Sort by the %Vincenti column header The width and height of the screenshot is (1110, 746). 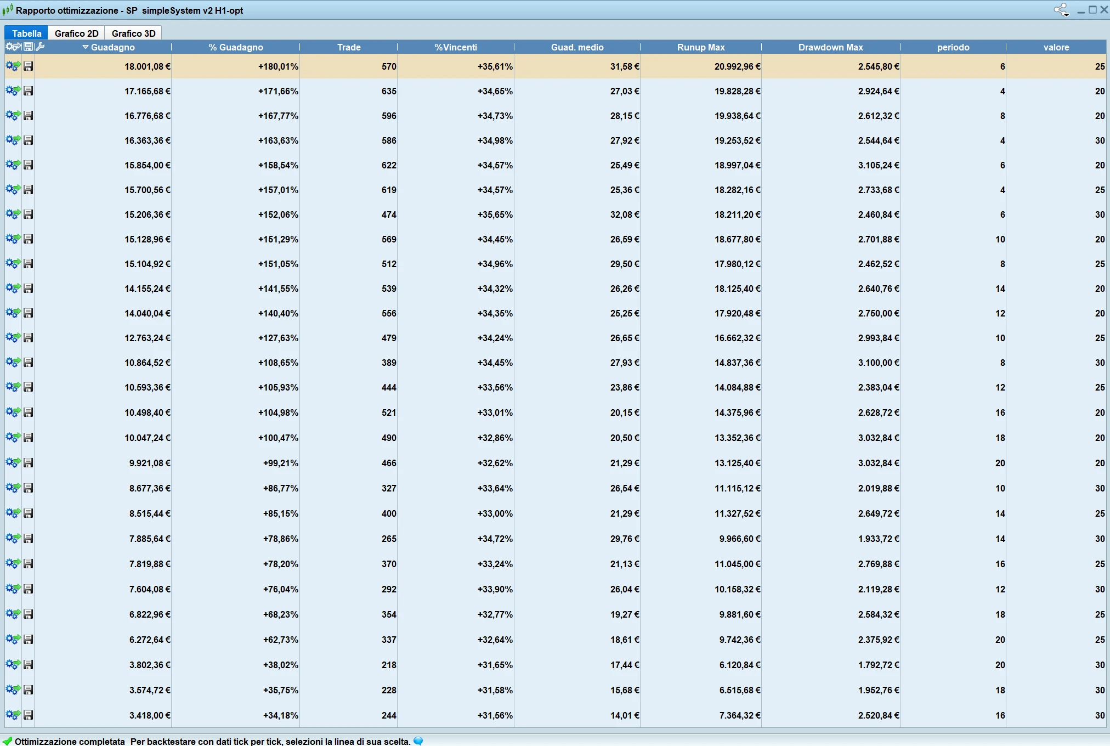click(x=456, y=47)
